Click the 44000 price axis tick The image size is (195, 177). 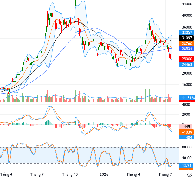187,4
